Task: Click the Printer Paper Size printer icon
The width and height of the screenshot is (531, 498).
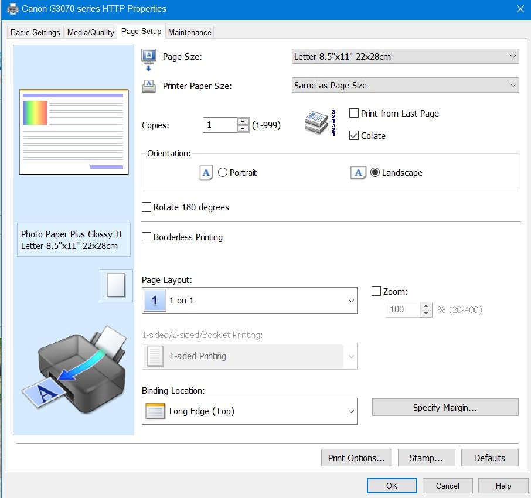Action: click(149, 86)
